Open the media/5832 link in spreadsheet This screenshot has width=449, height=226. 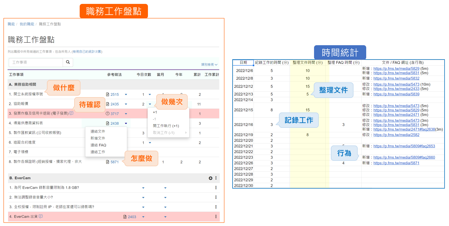[396, 78]
